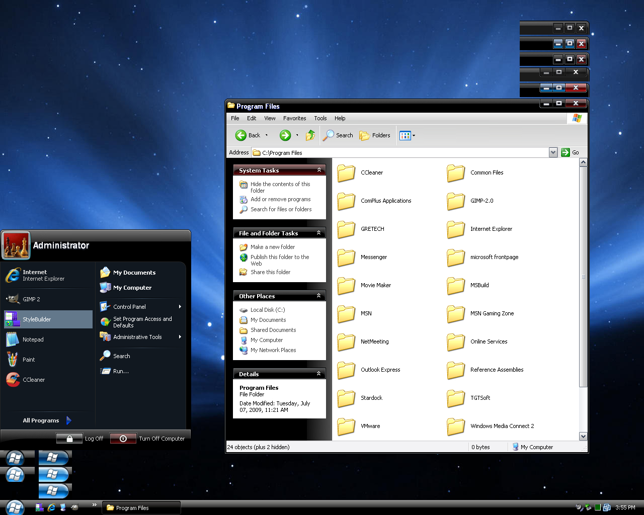
Task: Select the Common Files folder icon
Action: point(456,173)
